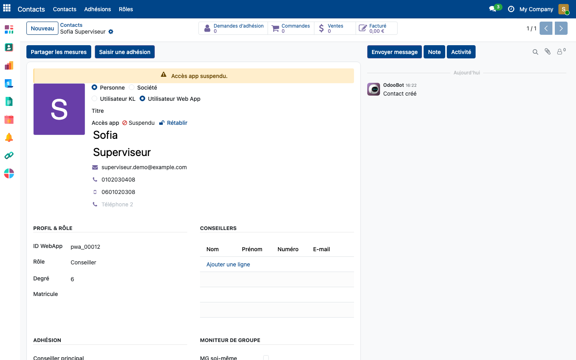Open the Contacts app icon in sidebar

9,47
